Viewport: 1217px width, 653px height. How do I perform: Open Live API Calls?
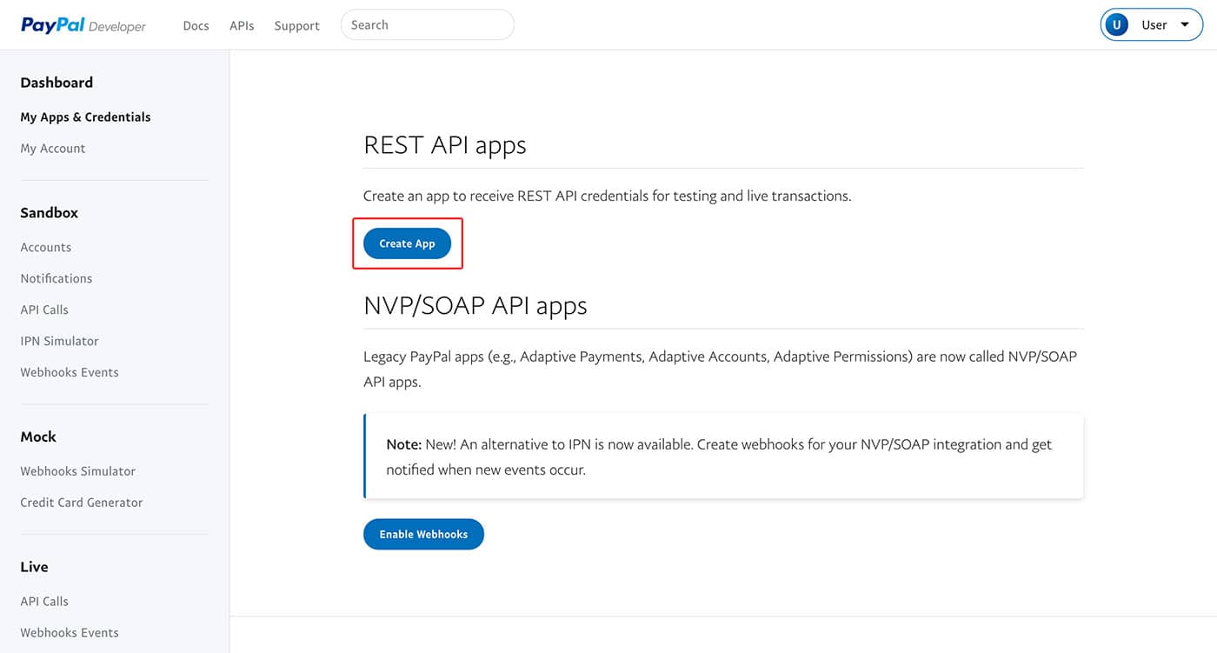(x=44, y=601)
